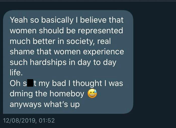176x128 pixels.
Task: Click the black censor box in message
Action: (30, 83)
